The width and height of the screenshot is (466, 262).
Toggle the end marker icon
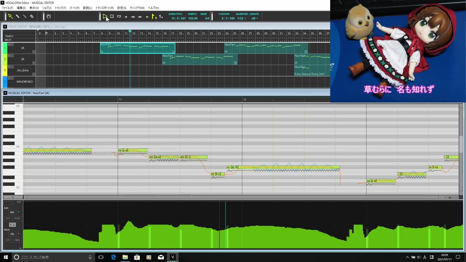point(161,17)
